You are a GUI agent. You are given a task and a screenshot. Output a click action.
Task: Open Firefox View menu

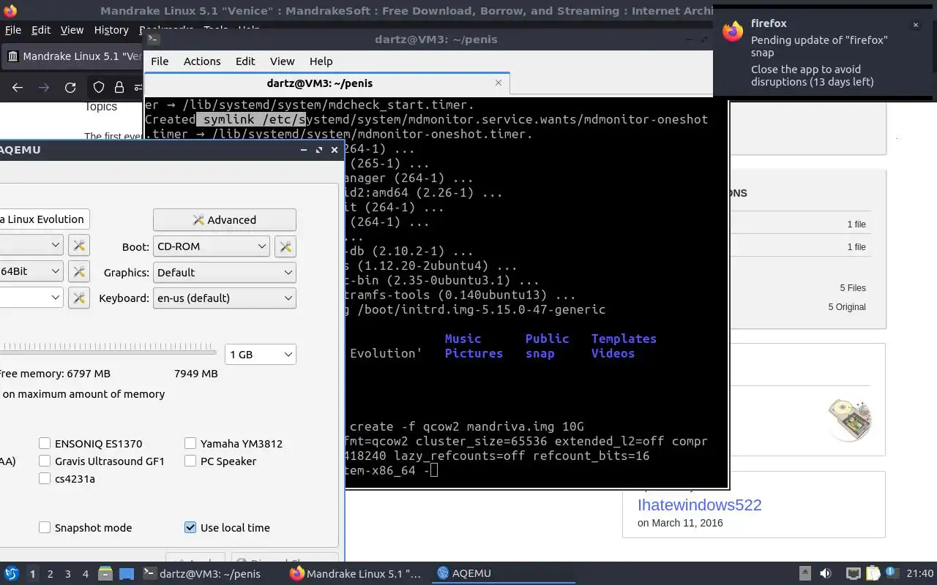pyautogui.click(x=72, y=30)
